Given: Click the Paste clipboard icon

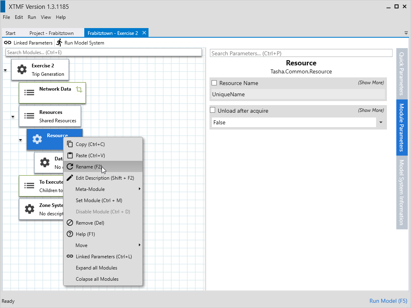Looking at the screenshot, I should point(70,156).
